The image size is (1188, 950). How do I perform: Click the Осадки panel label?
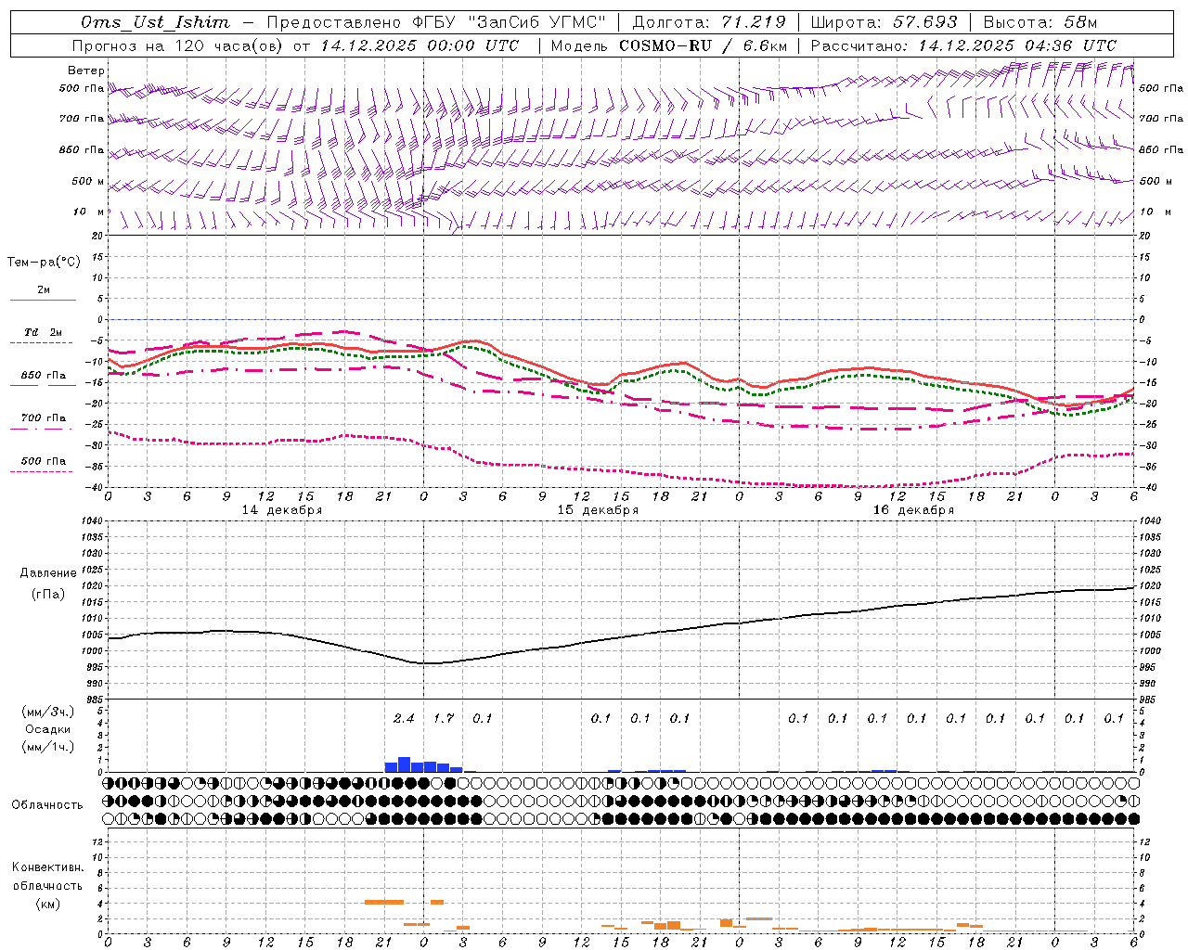(47, 729)
